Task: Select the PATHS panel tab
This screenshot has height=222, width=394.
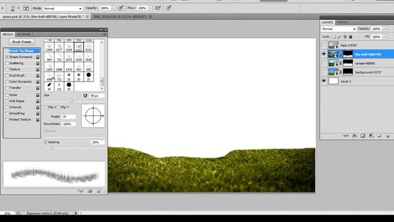Action: pos(342,22)
